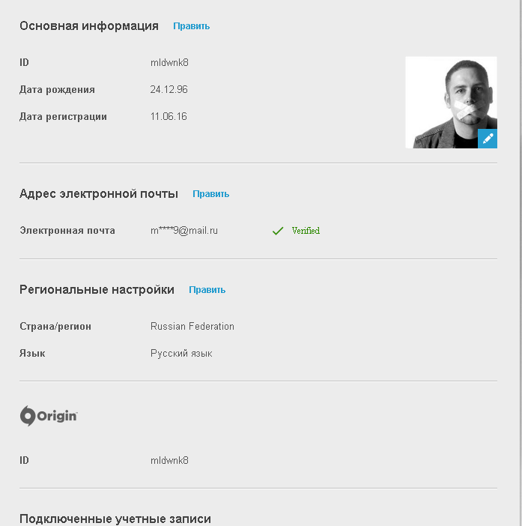
Task: Click the green Verified status text
Action: tap(306, 231)
